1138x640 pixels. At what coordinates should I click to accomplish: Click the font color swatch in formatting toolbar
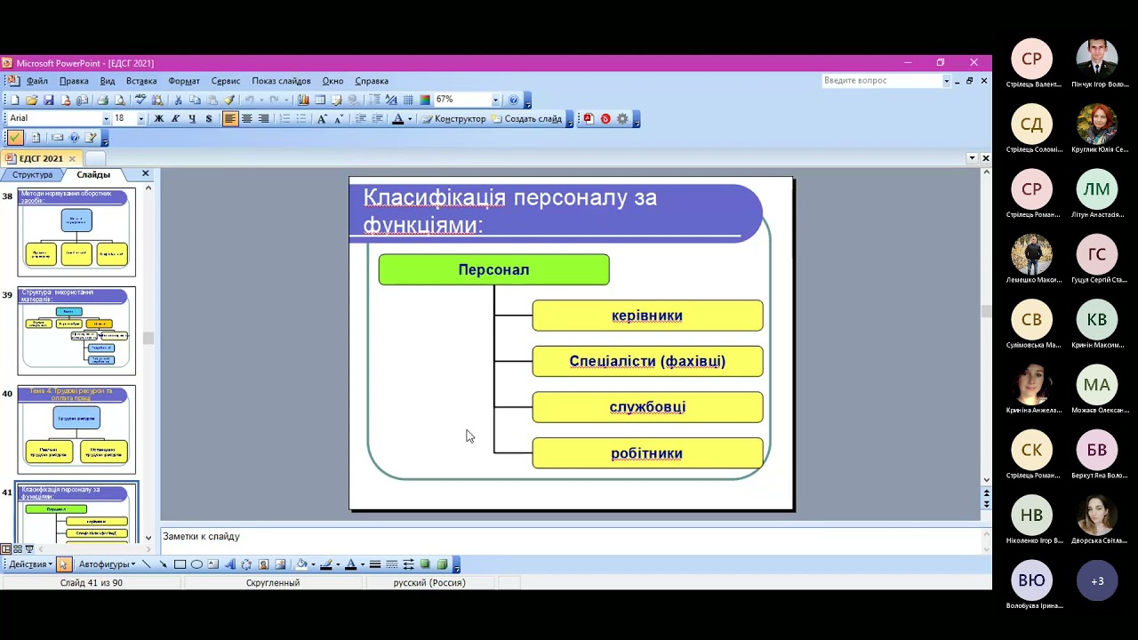[397, 118]
